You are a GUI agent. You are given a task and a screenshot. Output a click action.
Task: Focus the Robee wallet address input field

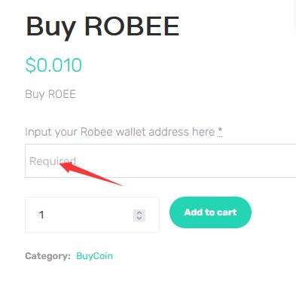(x=160, y=160)
